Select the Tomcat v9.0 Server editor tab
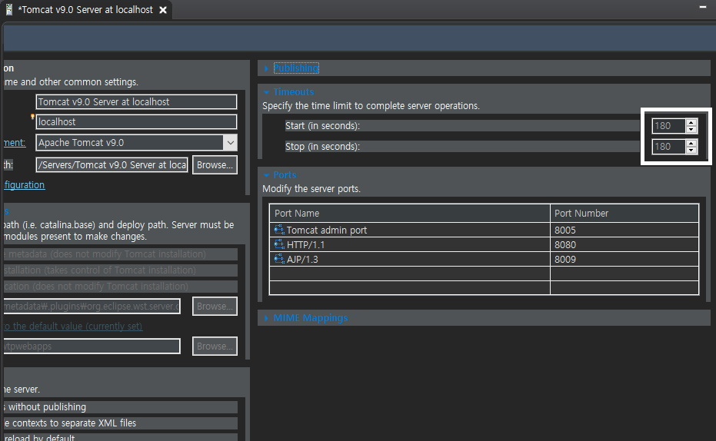716x441 pixels. [85, 9]
